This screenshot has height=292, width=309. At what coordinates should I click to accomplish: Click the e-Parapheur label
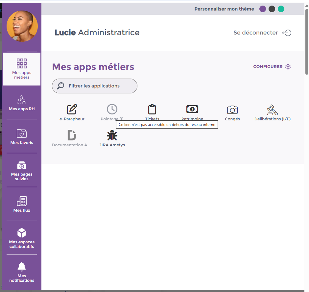pyautogui.click(x=72, y=119)
